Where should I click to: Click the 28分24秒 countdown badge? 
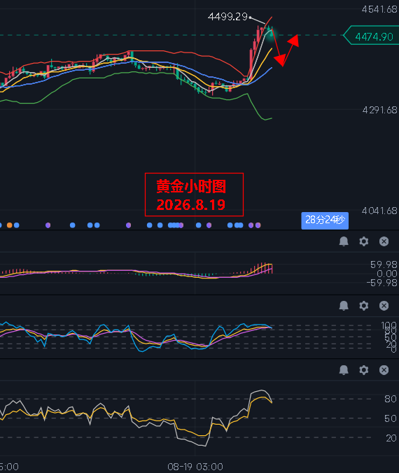click(x=325, y=220)
